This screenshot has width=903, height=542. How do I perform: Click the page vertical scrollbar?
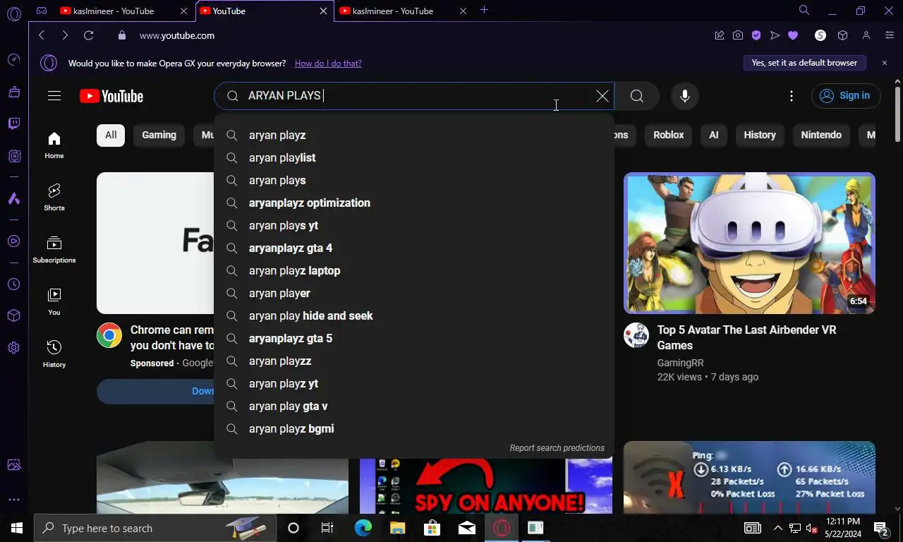(897, 113)
